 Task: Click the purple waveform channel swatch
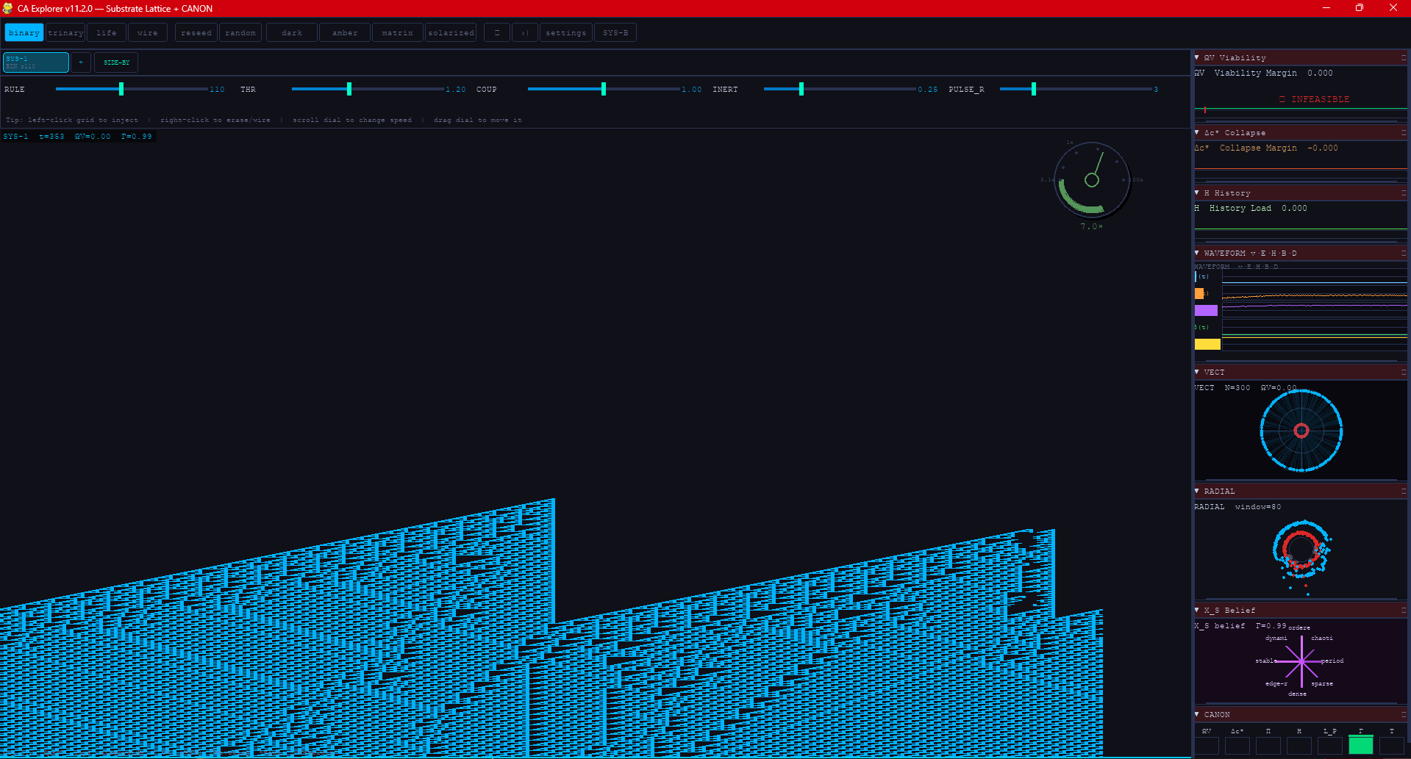[1206, 311]
